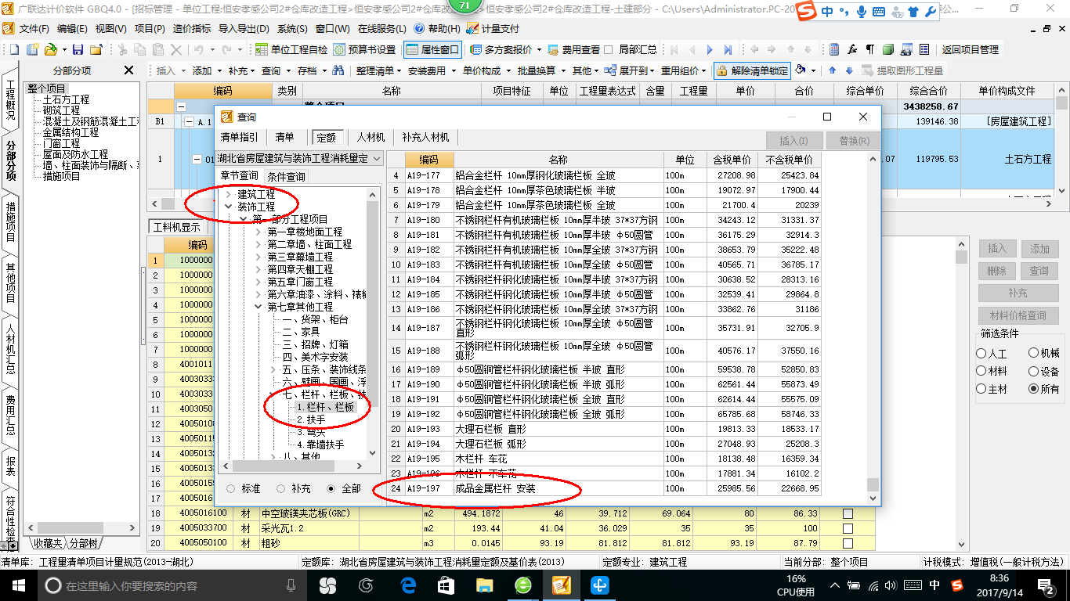Jump to last record arrow
This screenshot has height=601, width=1070.
tap(728, 49)
